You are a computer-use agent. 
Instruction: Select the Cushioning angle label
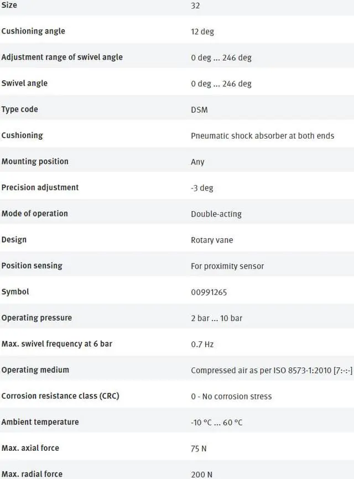click(33, 31)
